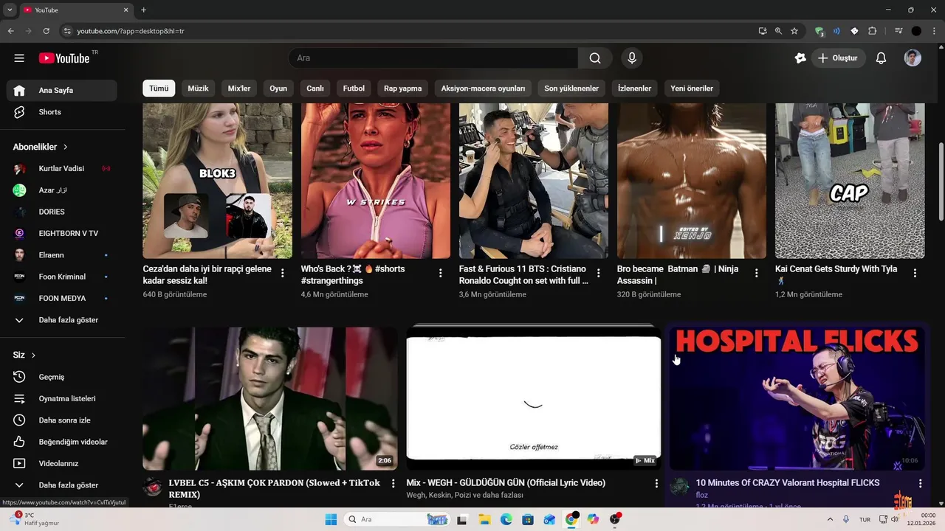Click the sparkle icon beside Oluştur
This screenshot has width=945, height=531.
(x=800, y=58)
